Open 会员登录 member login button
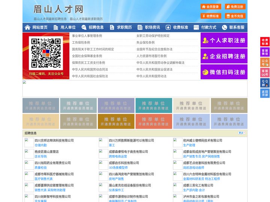Viewport: 270px width, 202px height. pos(211,7)
